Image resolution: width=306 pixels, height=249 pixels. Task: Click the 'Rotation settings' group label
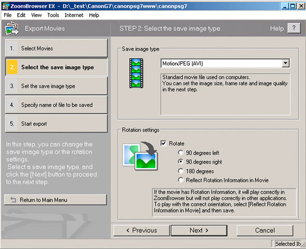[x=141, y=130]
